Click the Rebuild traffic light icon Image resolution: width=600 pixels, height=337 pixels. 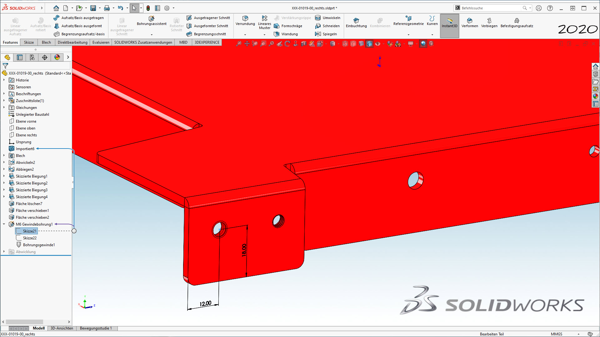point(148,8)
